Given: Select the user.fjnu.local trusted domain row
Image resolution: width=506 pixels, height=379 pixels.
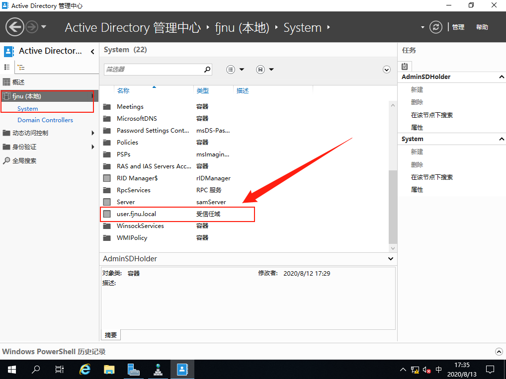Looking at the screenshot, I should [245, 214].
